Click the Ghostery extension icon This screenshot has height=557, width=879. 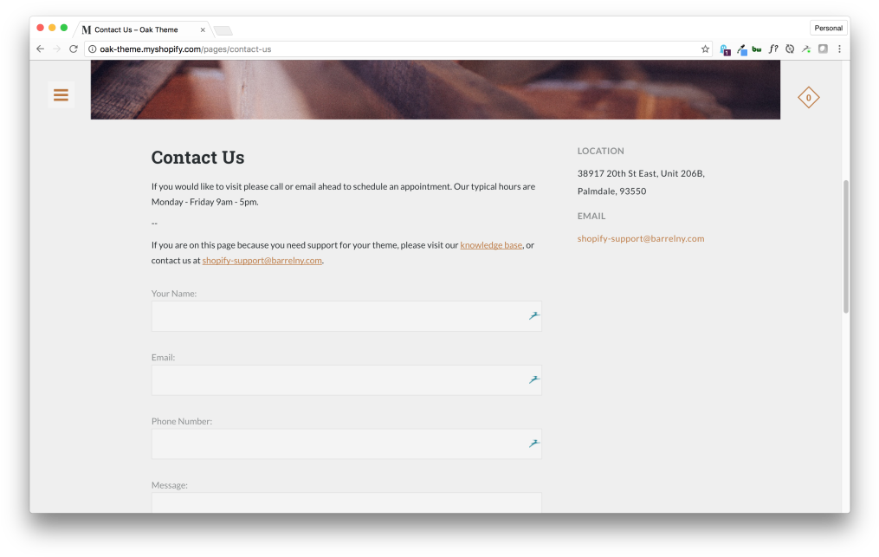(x=725, y=49)
